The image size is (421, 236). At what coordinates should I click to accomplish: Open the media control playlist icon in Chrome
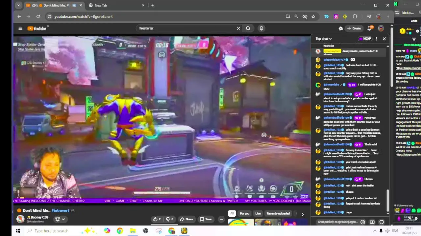369,16
